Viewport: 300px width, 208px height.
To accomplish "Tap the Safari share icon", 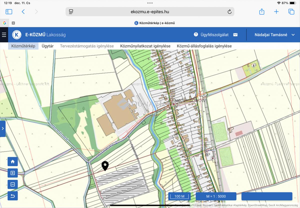I will 261,12.
